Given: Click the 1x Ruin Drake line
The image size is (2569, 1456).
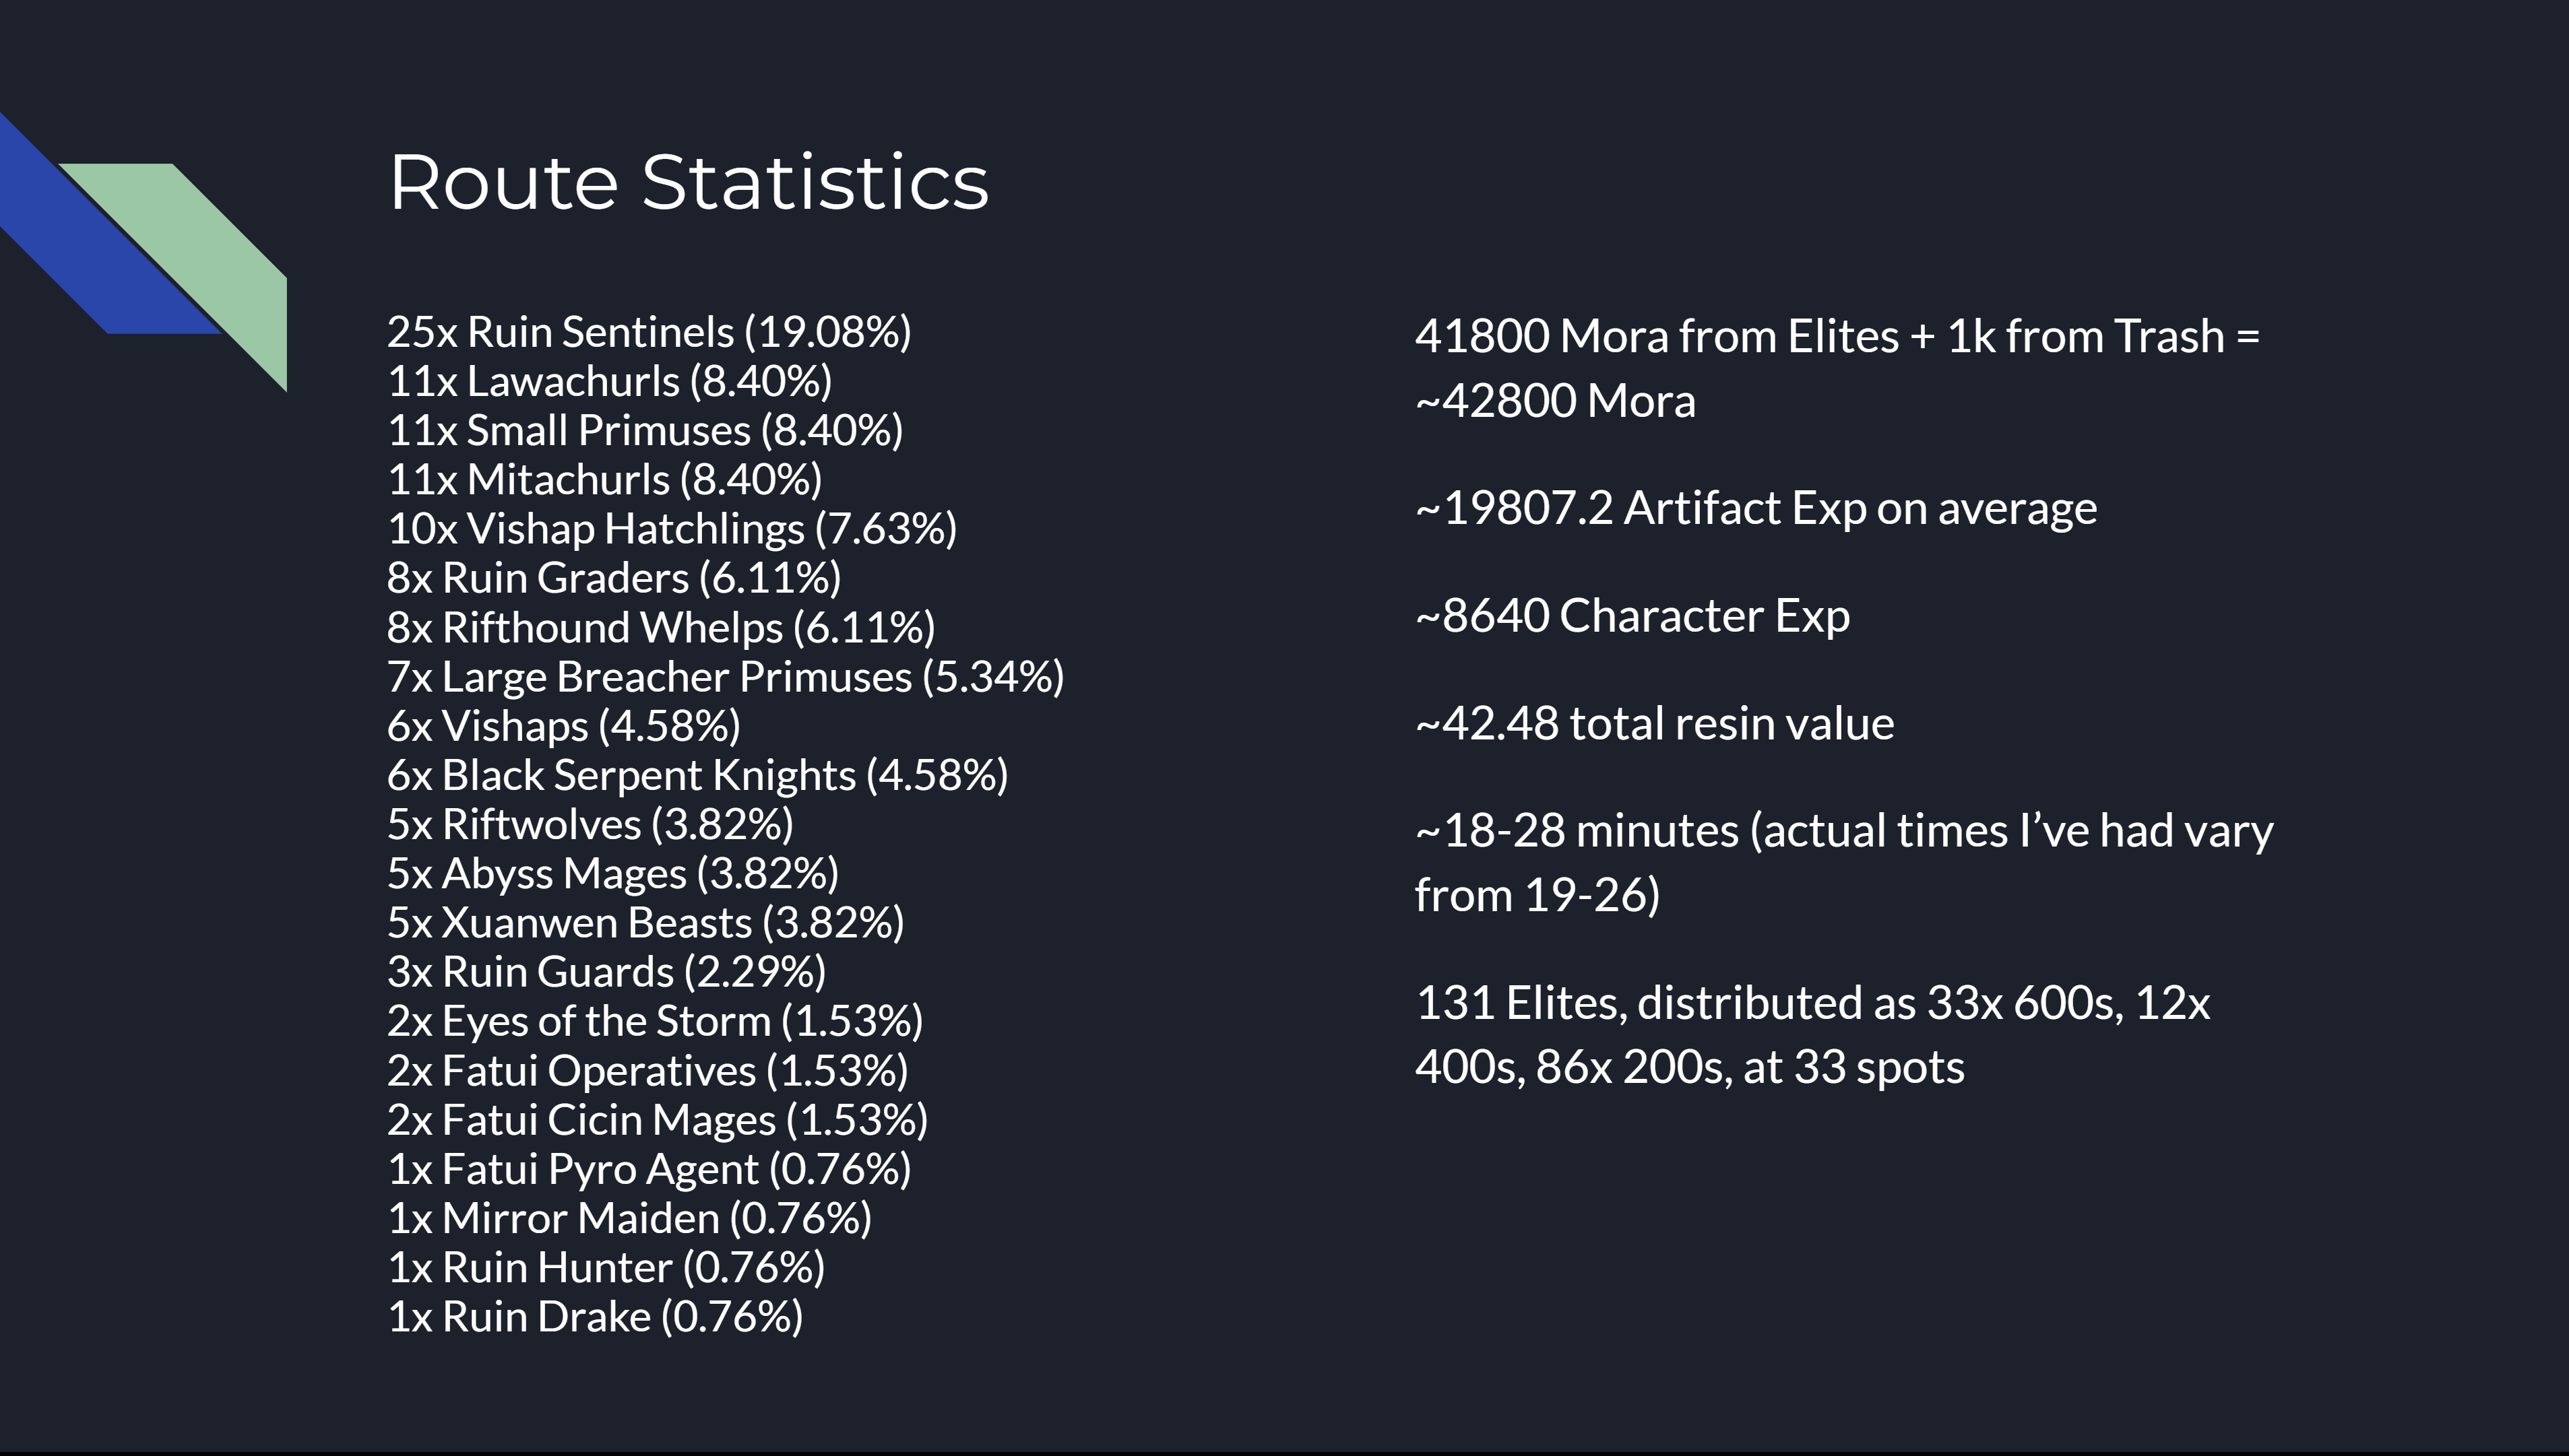Looking at the screenshot, I should (594, 1316).
